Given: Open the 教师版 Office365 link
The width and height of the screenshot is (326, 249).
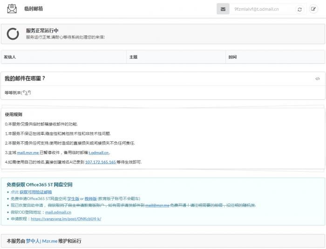Looking at the screenshot, I should 90,198.
